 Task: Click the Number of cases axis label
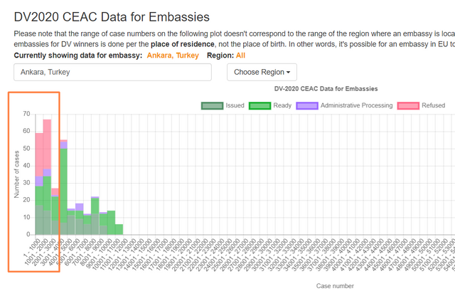16,174
